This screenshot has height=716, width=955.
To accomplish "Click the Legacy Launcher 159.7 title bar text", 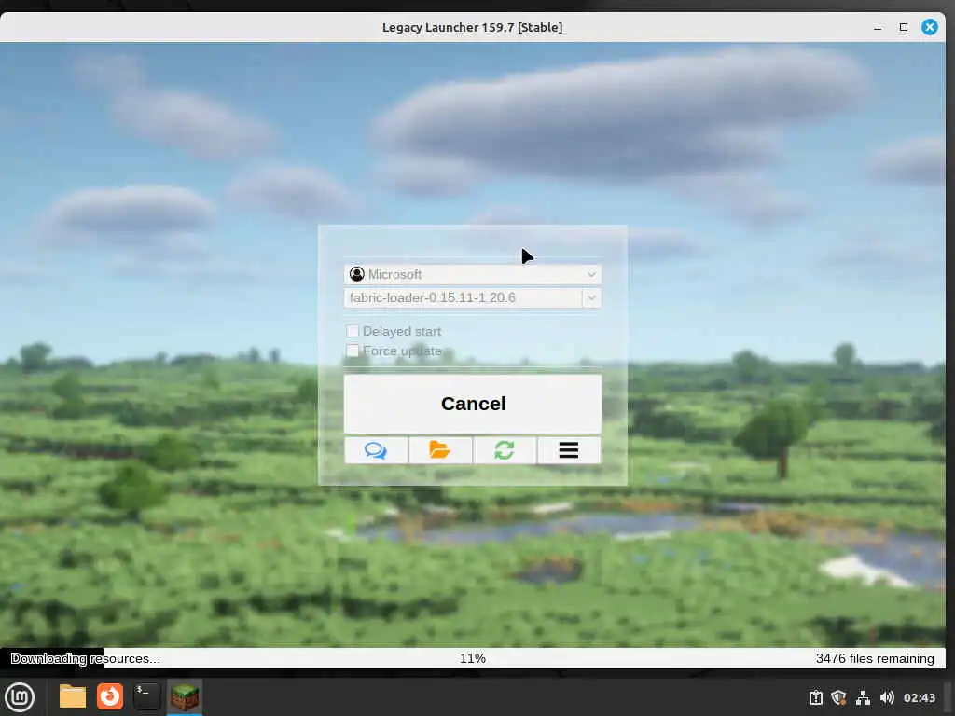I will point(472,27).
